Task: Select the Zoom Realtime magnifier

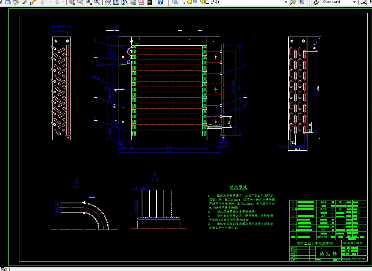Action: coord(80,2)
